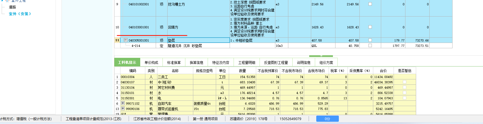
Task: Select the 73273.51 total for 4-214
Action: 417,46
